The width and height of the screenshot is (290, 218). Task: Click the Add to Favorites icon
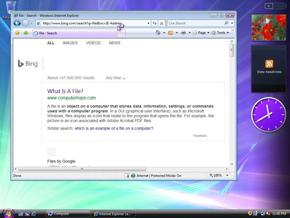(x=26, y=33)
